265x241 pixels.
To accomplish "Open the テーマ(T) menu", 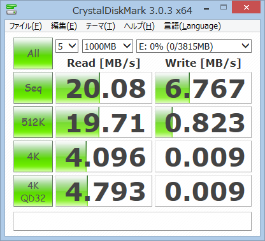I will [100, 26].
